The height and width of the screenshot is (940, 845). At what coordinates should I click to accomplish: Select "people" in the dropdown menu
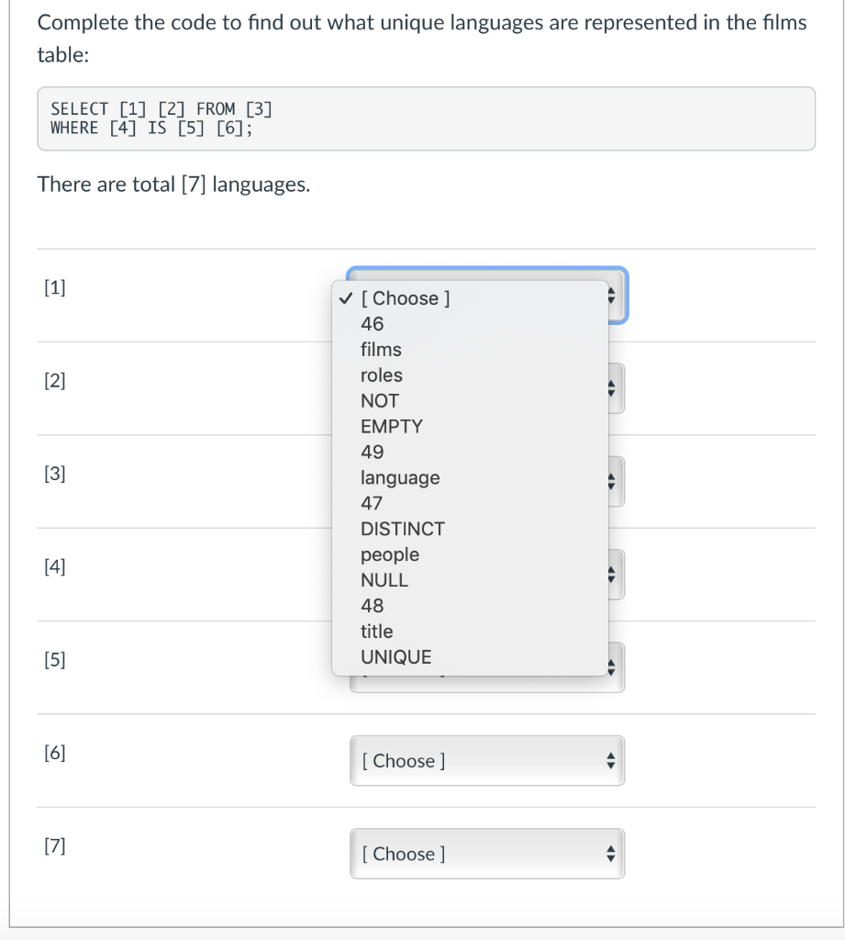[390, 554]
